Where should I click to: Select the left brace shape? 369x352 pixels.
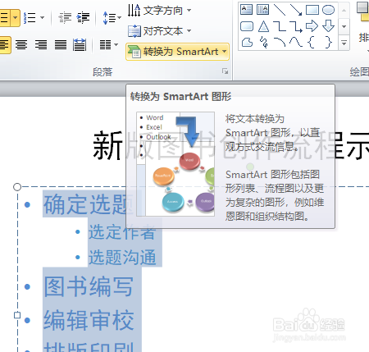[x=311, y=43]
